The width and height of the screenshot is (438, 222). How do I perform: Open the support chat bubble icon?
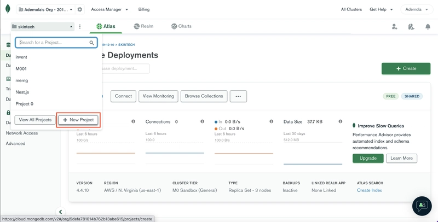(422, 206)
